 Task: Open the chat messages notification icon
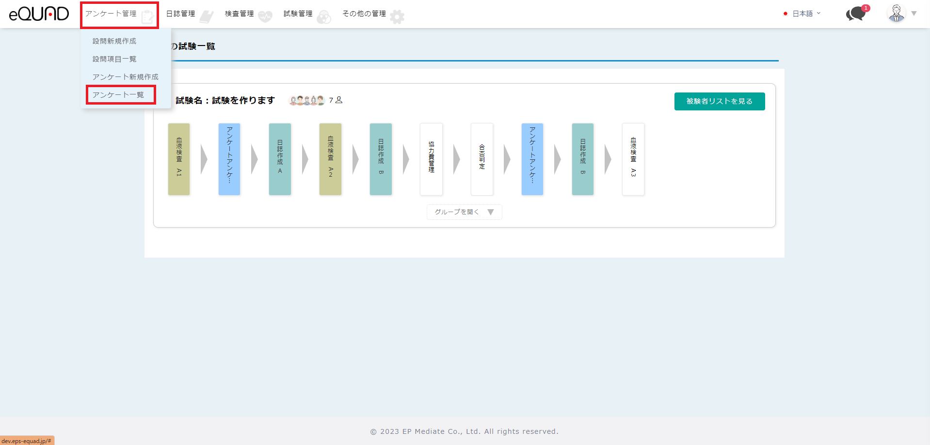pyautogui.click(x=856, y=14)
